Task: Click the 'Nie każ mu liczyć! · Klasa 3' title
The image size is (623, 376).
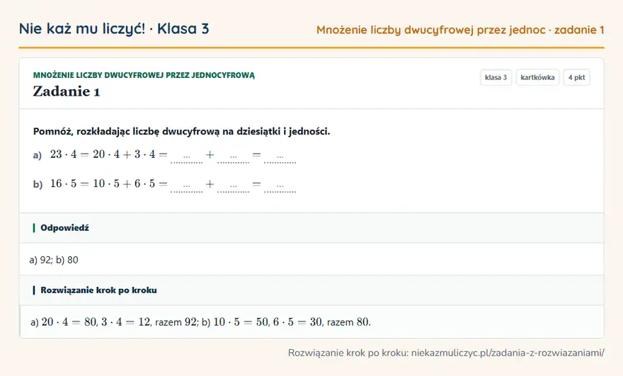Action: [x=114, y=29]
